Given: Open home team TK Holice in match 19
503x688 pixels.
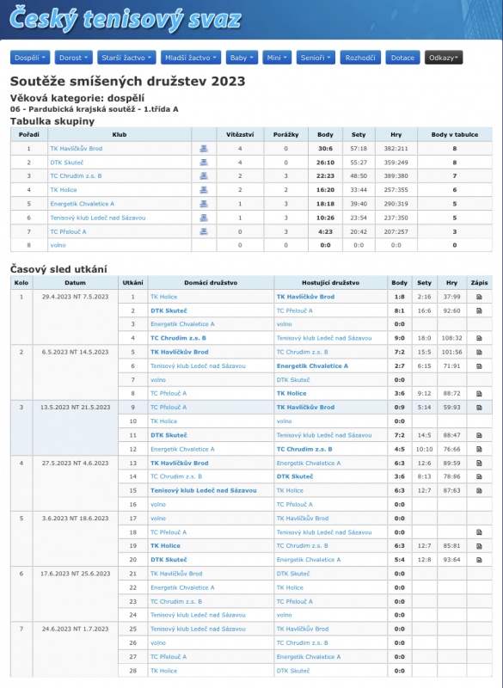Looking at the screenshot, I should (165, 546).
